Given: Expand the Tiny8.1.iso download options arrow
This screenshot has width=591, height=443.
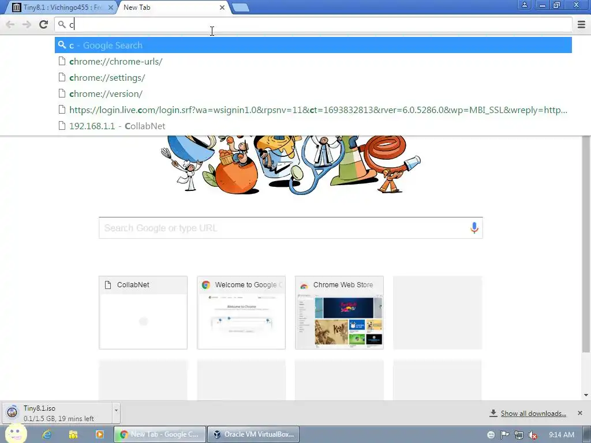Looking at the screenshot, I should pyautogui.click(x=116, y=413).
